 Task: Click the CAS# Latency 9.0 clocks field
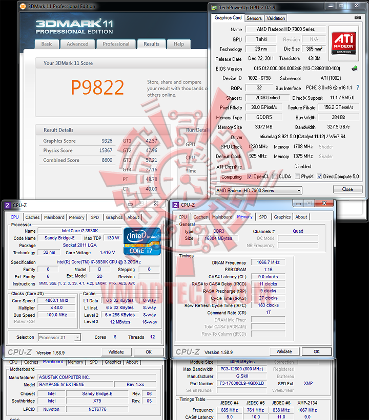268,277
